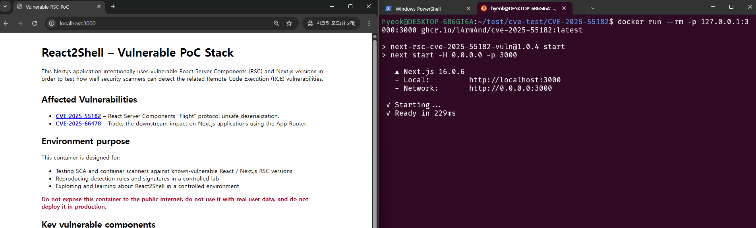Image resolution: width=756 pixels, height=228 pixels.
Task: Switch to Windows PowerShell terminal tab
Action: [x=427, y=8]
